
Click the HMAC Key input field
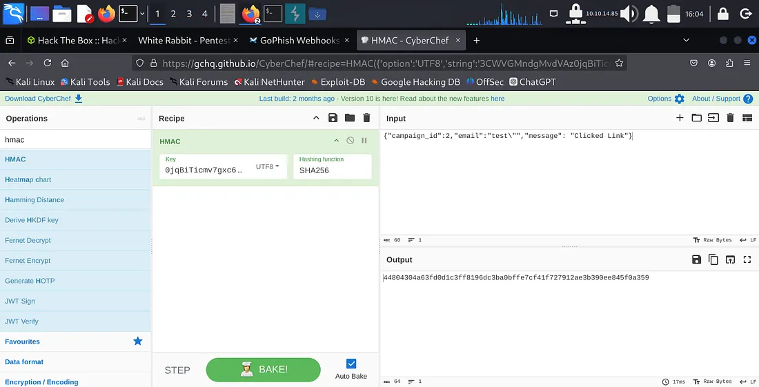(205, 166)
